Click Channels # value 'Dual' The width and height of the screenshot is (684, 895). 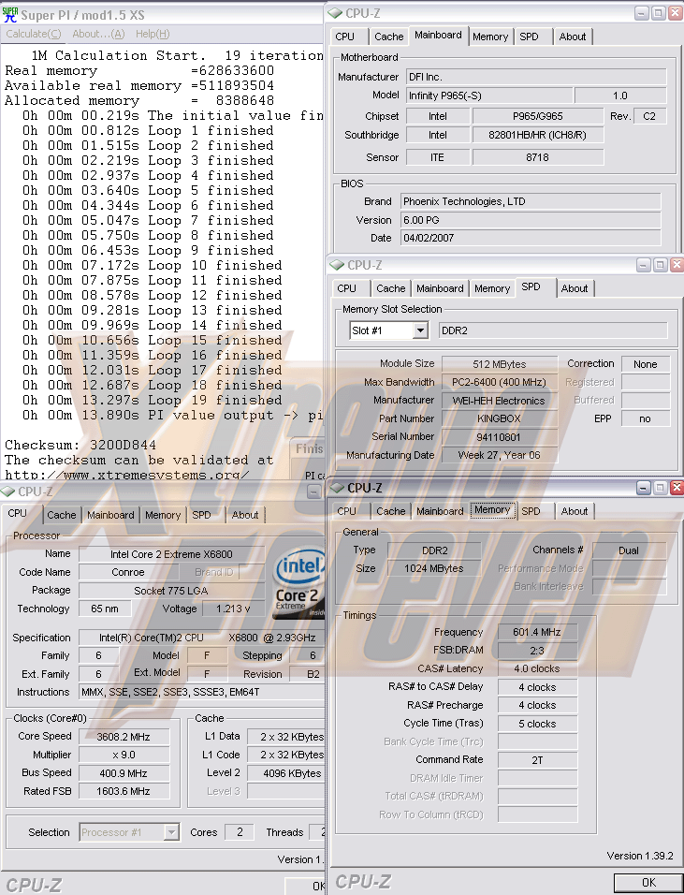point(629,550)
